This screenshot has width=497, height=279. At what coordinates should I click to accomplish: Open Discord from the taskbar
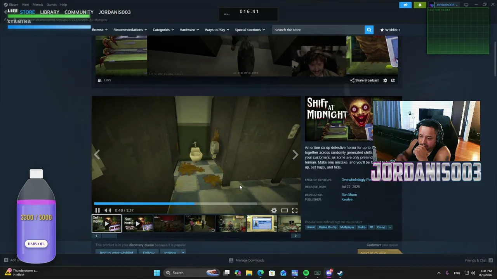[329, 273]
